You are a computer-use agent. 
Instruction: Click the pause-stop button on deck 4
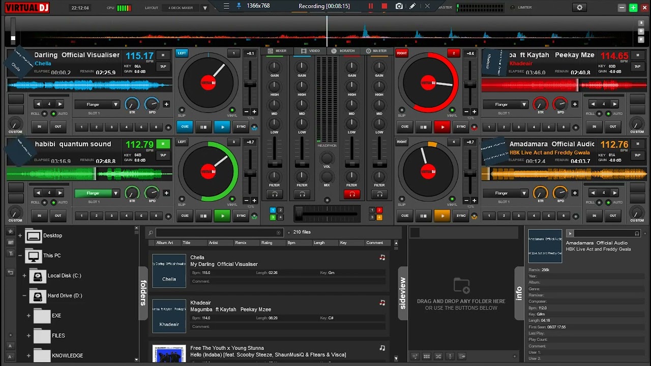[423, 216]
